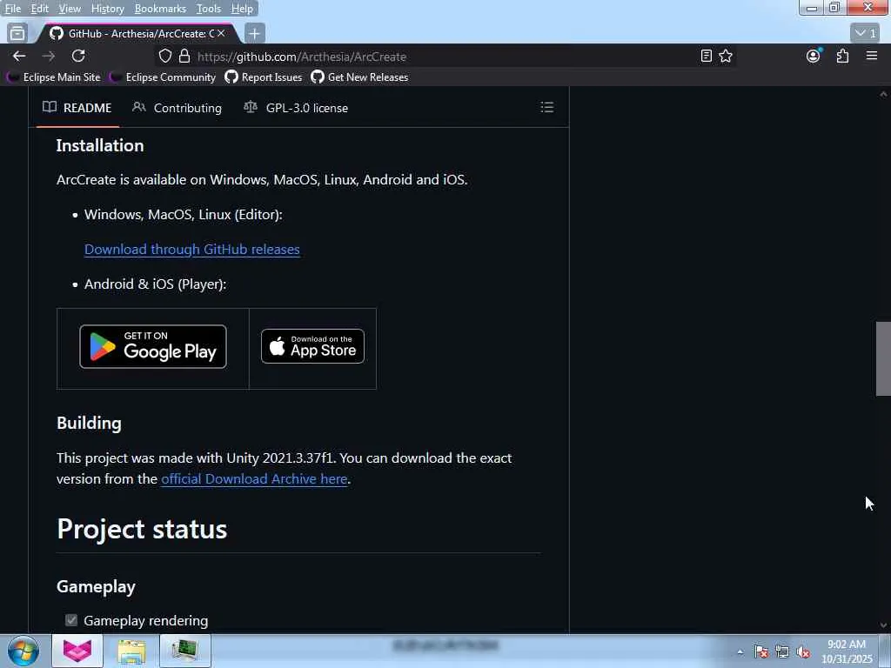The height and width of the screenshot is (668, 891).
Task: Switch to the README tab
Action: [77, 107]
